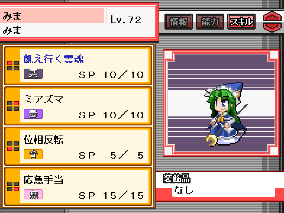Open the 装飾品 accessory slot showing なし

(220, 186)
